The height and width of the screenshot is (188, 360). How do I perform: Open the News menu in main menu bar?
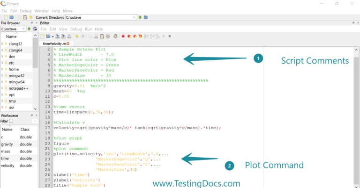(67, 10)
